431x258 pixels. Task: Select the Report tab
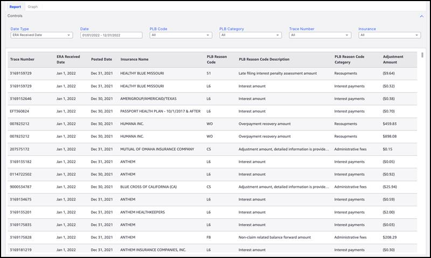[15, 7]
